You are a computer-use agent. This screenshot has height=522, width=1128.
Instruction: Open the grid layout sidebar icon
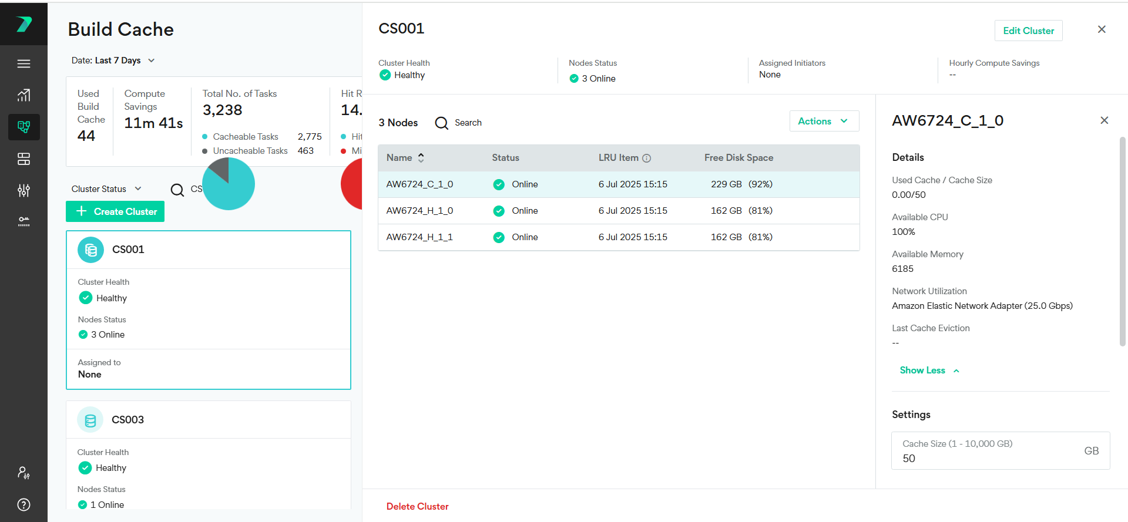tap(23, 159)
